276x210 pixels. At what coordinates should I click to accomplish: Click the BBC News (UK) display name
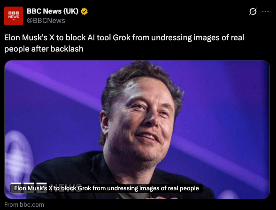pos(53,11)
